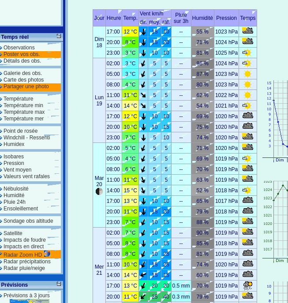Open Température max link
Image resolution: width=288 pixels, height=303 pixels.
[x=24, y=112]
